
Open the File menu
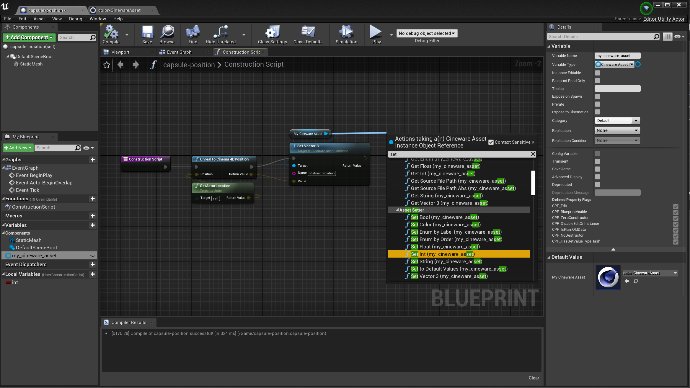[x=8, y=19]
